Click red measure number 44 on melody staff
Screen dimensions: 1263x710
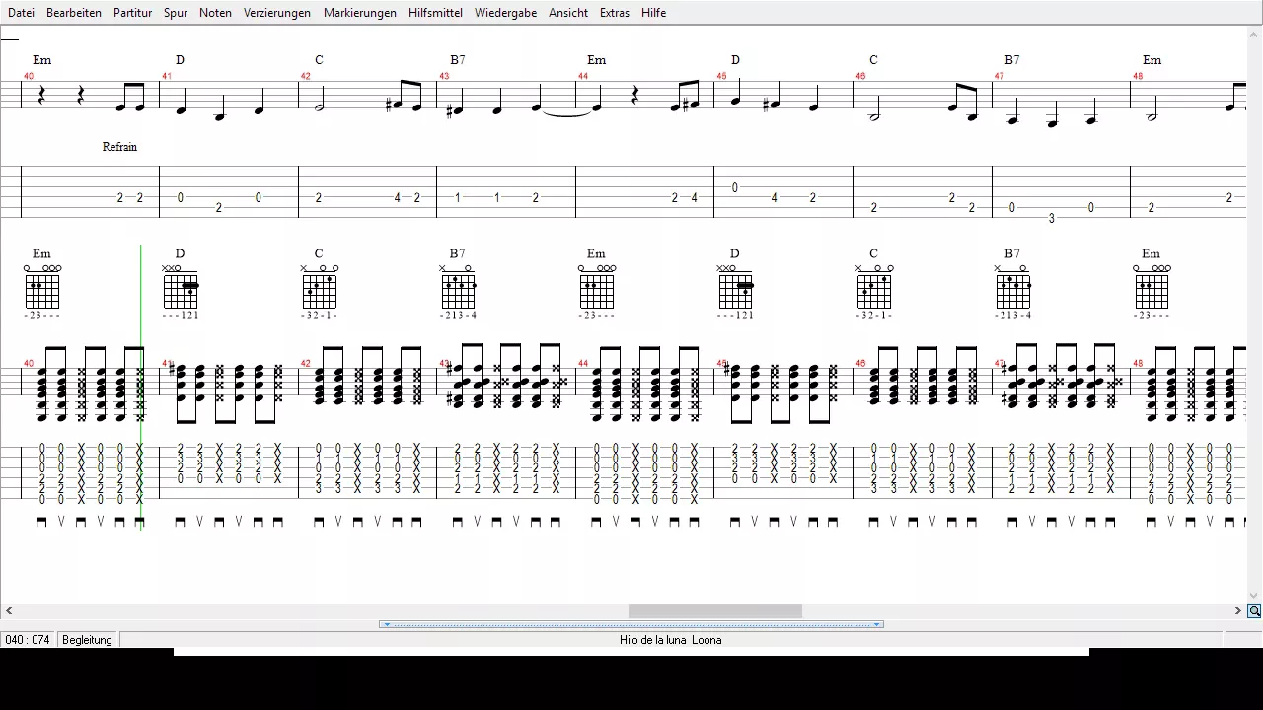pyautogui.click(x=583, y=76)
